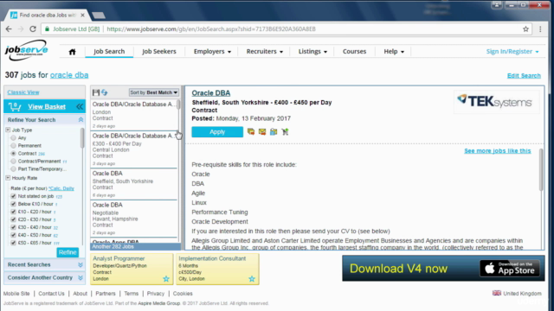
Task: Click the United Kingdom flag icon
Action: pos(496,293)
